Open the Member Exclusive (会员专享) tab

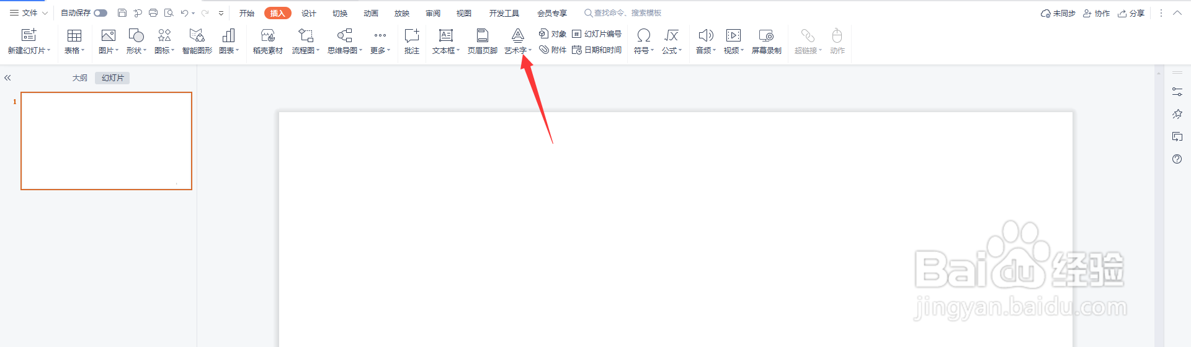pyautogui.click(x=552, y=13)
